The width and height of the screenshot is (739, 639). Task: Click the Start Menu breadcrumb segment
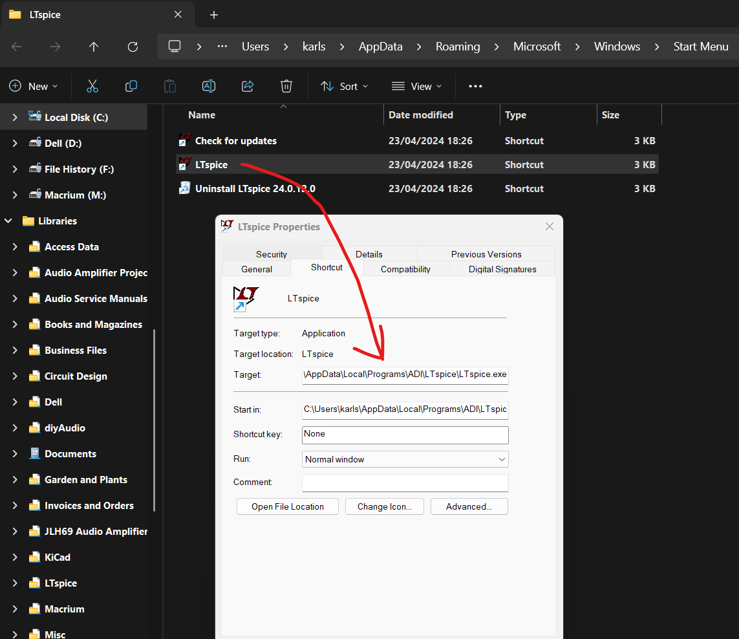(701, 46)
